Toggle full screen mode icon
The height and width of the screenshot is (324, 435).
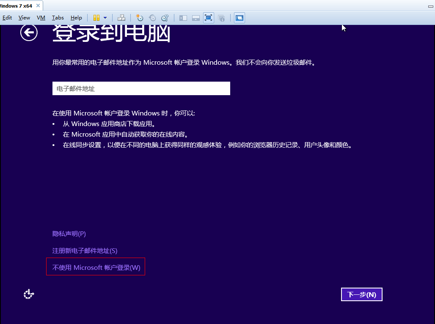208,18
